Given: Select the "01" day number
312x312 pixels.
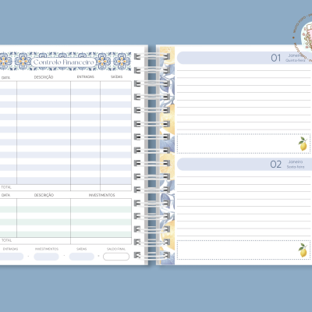Looking at the screenshot, I should 276,58.
